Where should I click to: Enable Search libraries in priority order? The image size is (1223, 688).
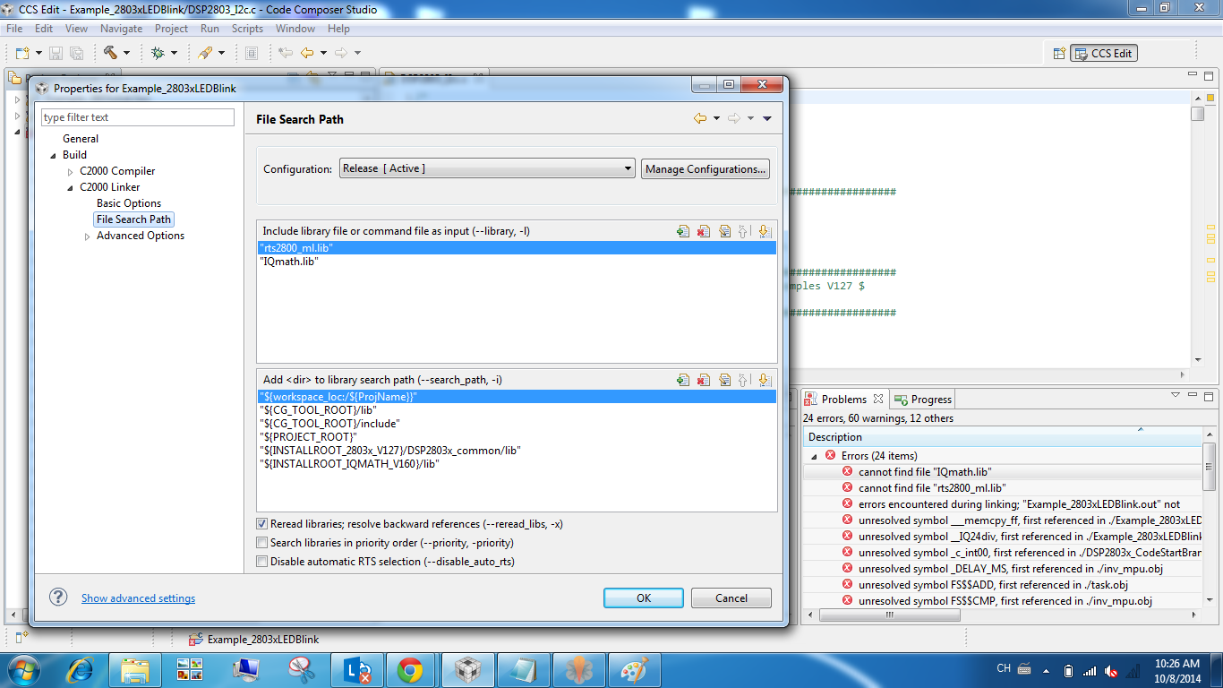click(x=262, y=543)
